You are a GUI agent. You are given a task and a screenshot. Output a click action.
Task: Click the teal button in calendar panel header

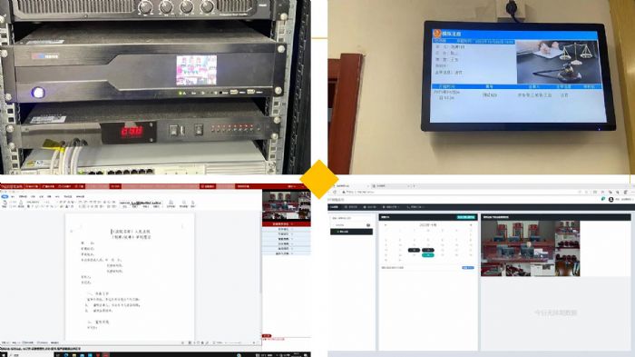point(465,217)
